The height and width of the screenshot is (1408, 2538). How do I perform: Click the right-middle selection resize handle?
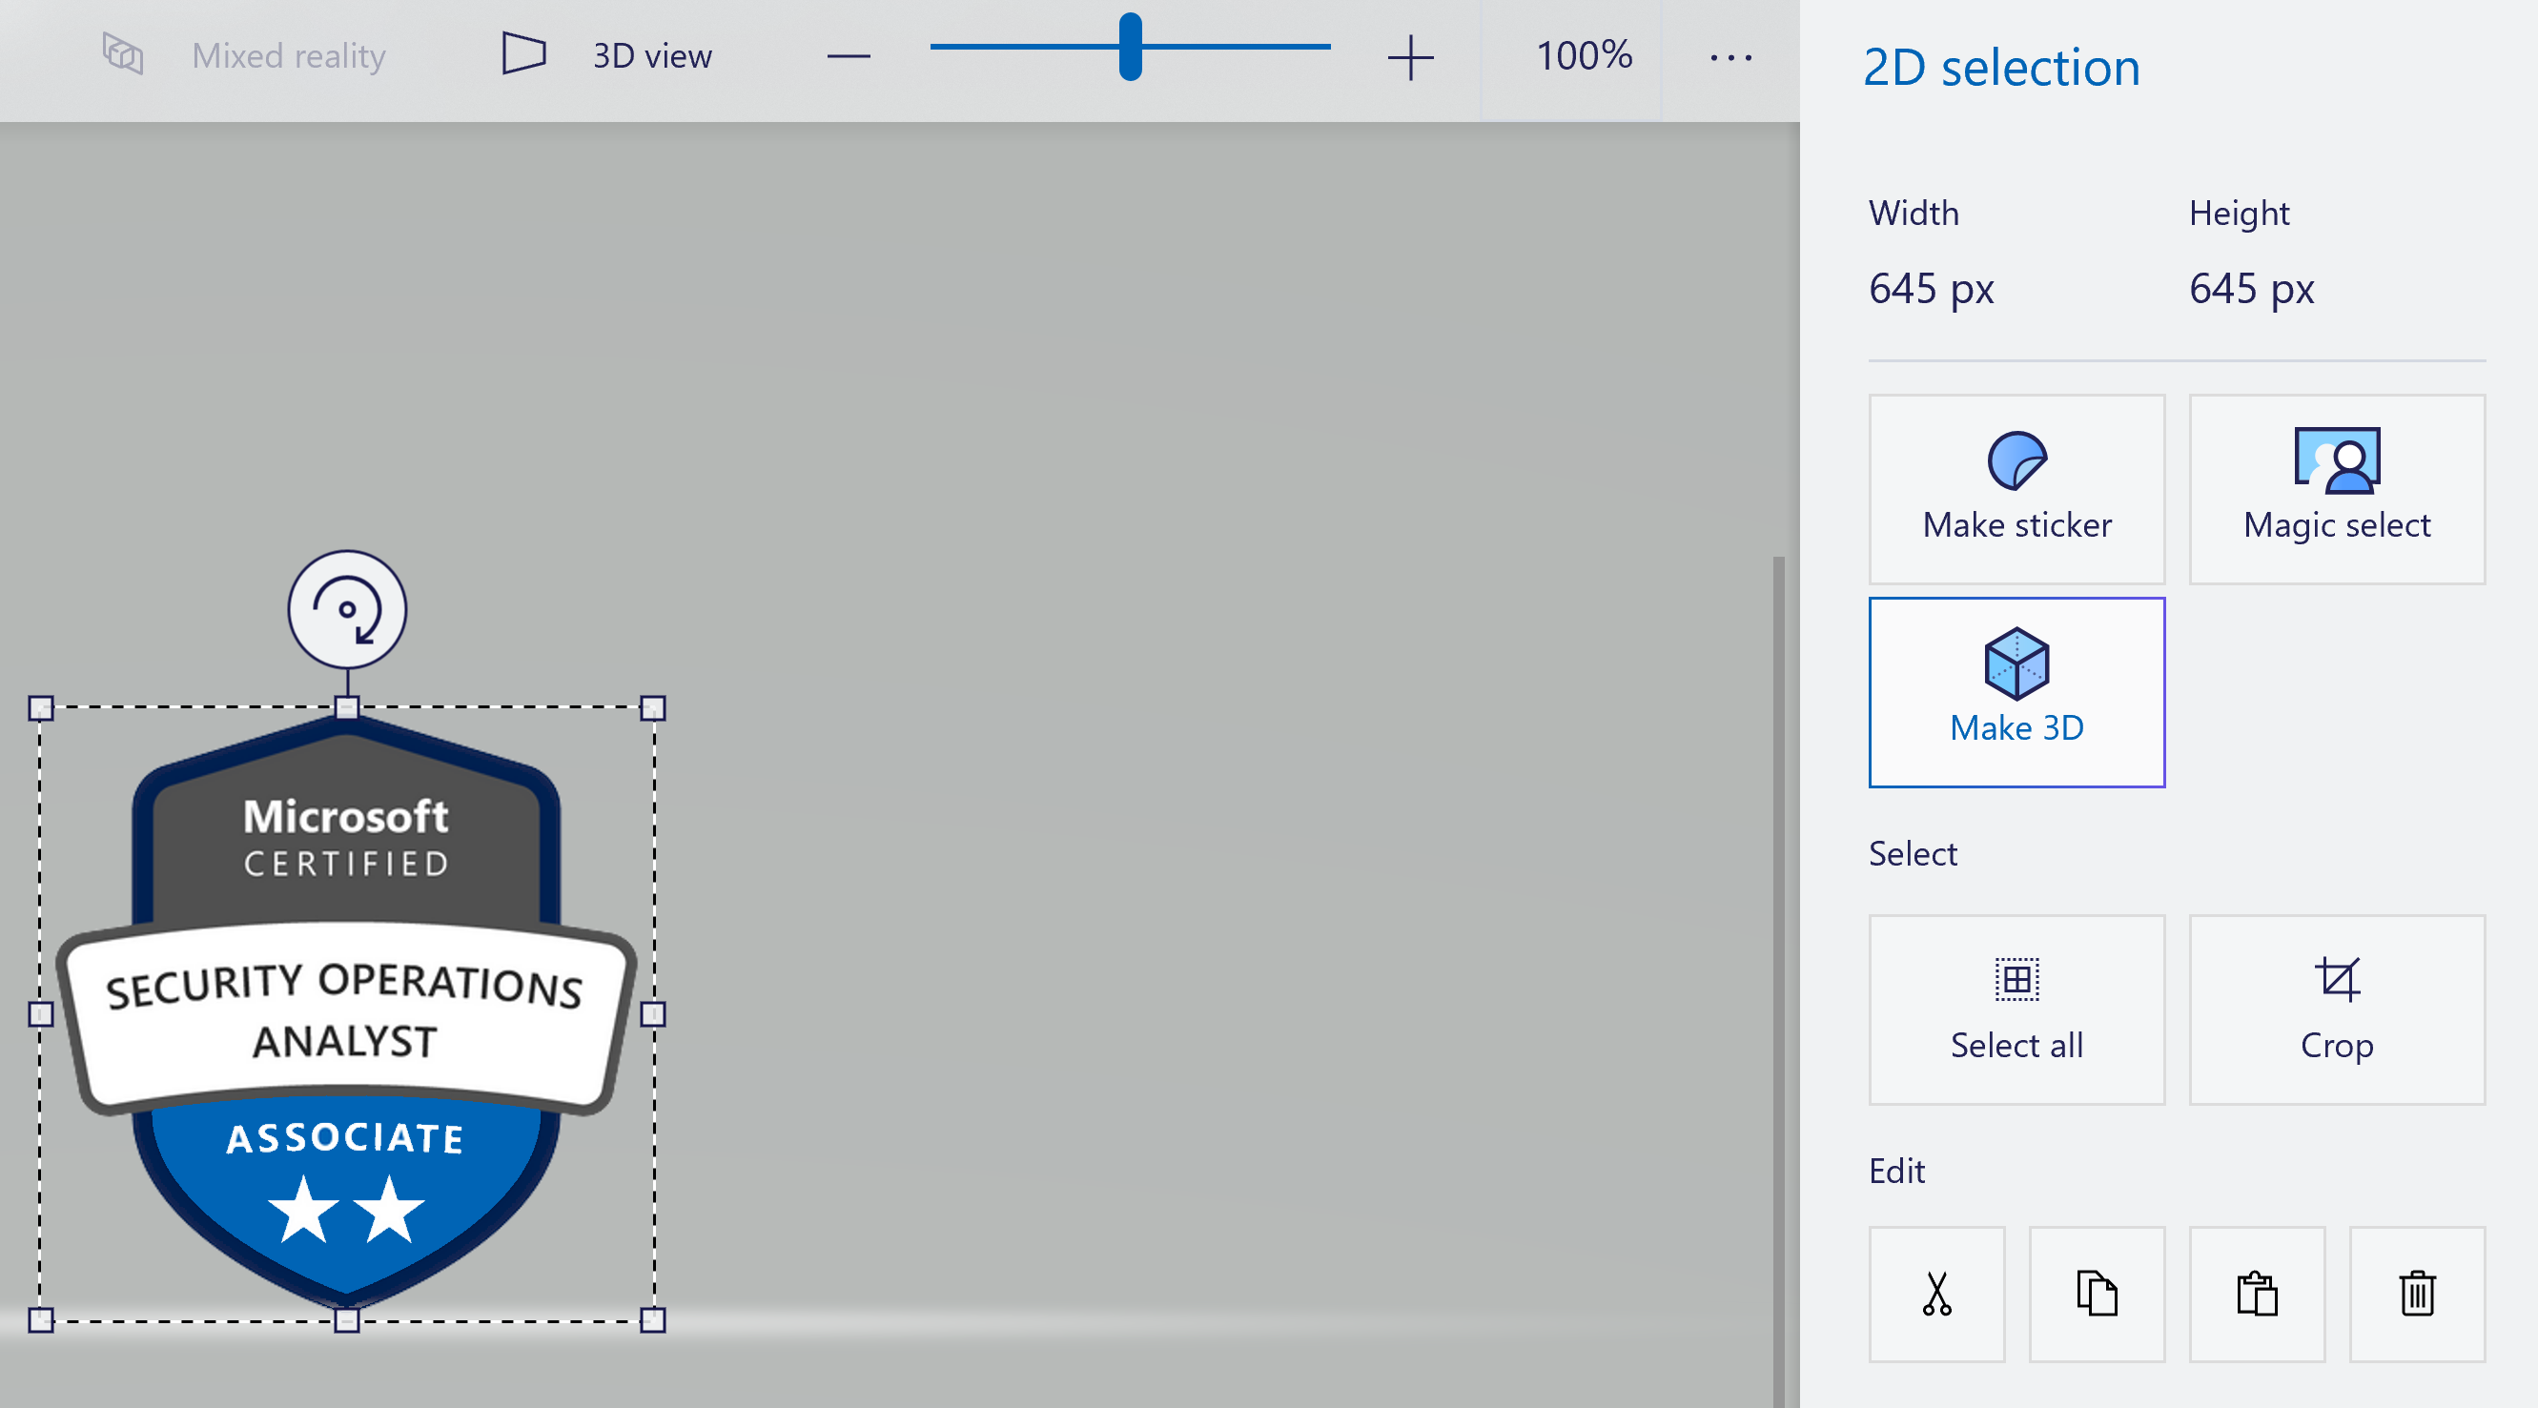[x=652, y=1014]
